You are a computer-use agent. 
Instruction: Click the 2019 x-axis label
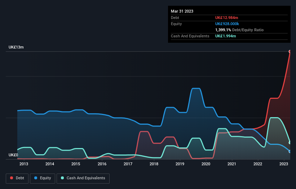click(x=180, y=164)
